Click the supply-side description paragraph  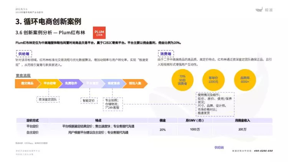point(82,62)
